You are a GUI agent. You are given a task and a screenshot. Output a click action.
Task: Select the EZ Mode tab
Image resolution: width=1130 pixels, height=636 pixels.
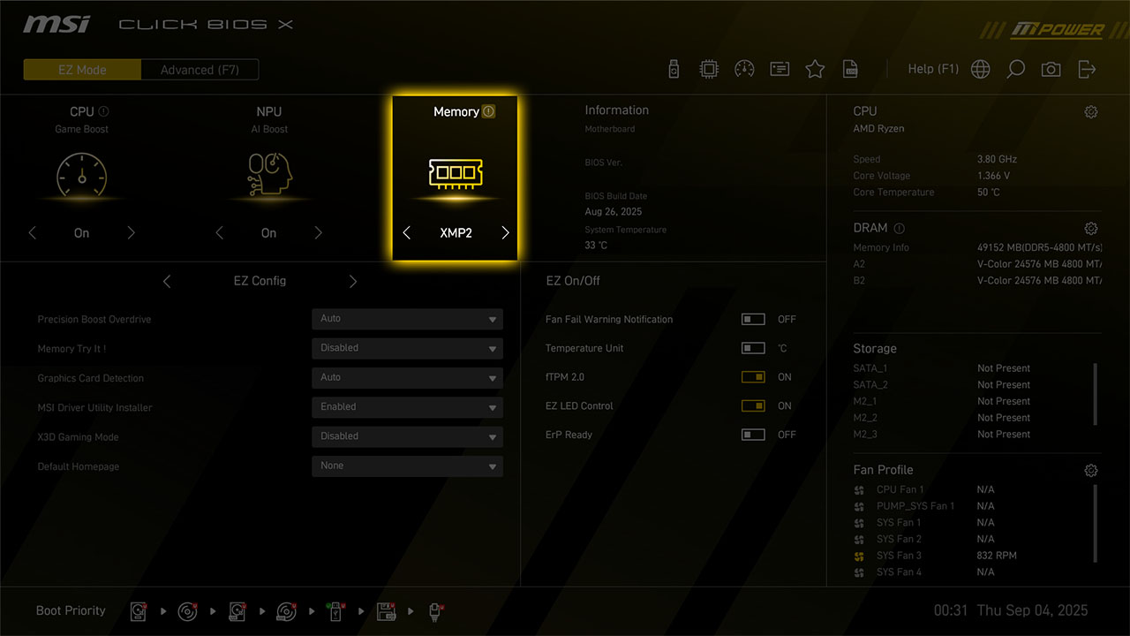[82, 70]
